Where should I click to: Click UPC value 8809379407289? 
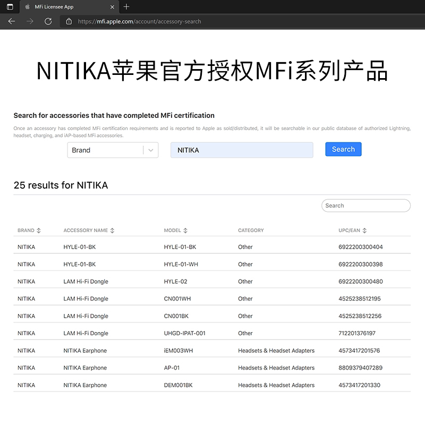(x=360, y=368)
